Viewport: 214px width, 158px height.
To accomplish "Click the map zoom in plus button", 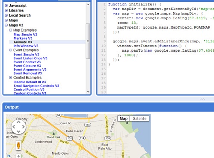I will [18, 156].
